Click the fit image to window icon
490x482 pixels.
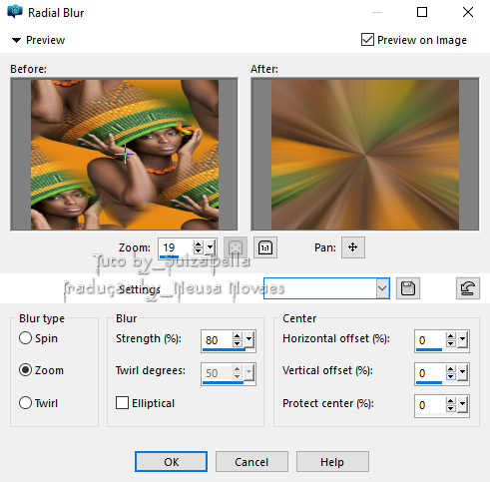[236, 247]
